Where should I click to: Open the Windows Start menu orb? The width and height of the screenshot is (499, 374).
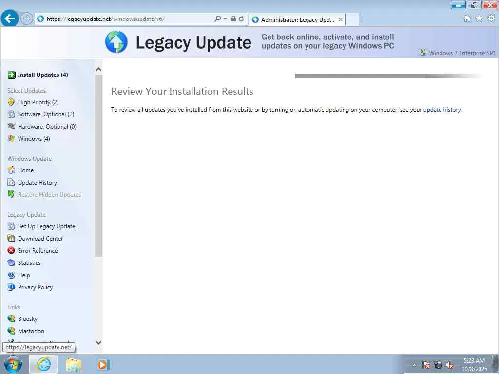[13, 364]
